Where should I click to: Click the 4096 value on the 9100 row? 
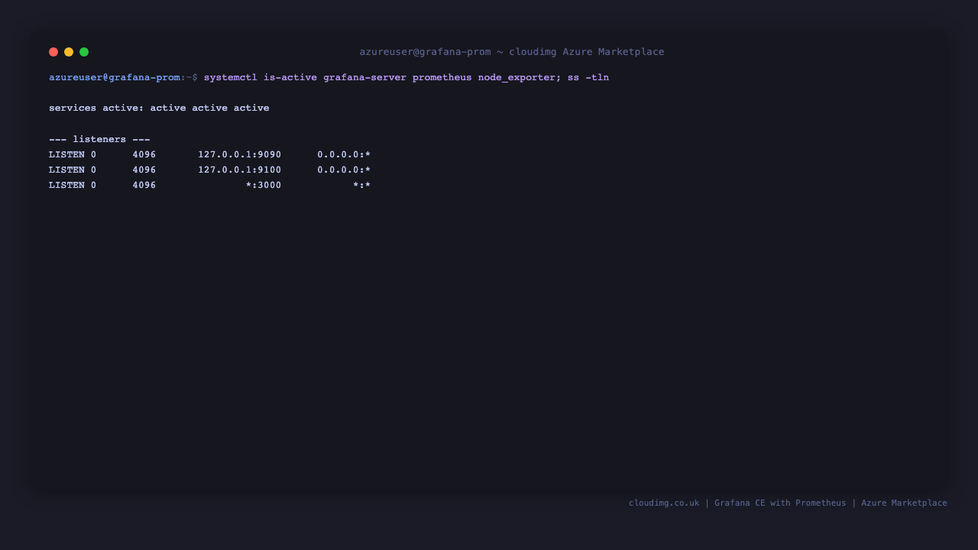click(x=144, y=170)
